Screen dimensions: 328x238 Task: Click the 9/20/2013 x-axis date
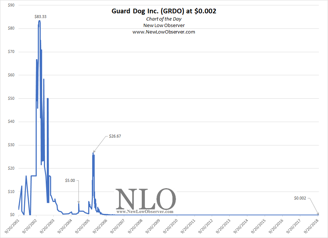pos(223,226)
